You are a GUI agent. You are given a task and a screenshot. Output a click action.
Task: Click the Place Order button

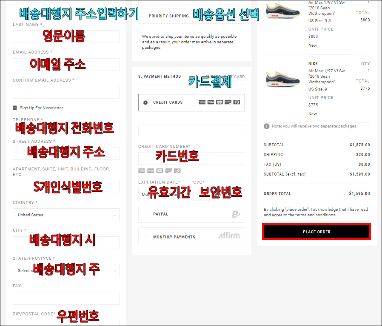point(316,232)
